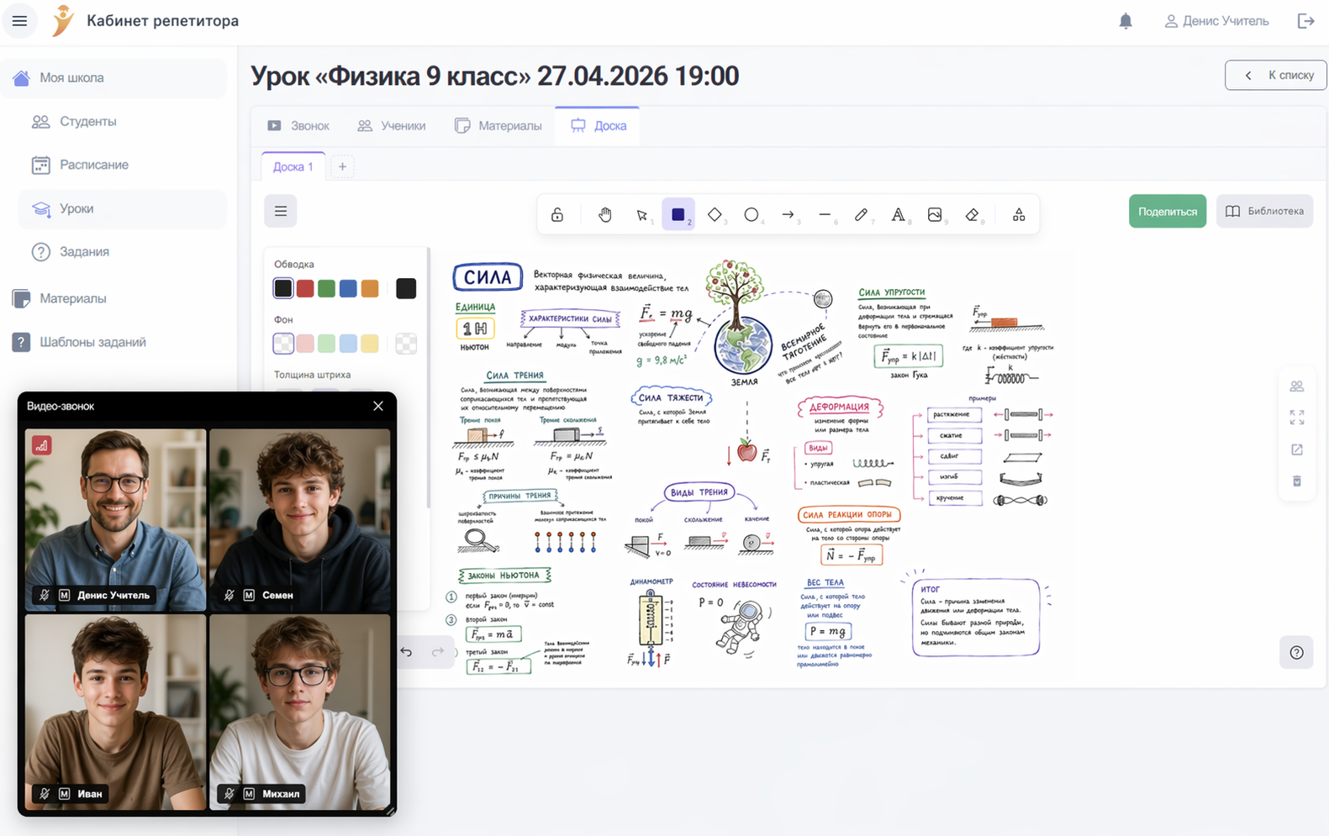
Task: Go back with К списку button
Action: (x=1275, y=75)
